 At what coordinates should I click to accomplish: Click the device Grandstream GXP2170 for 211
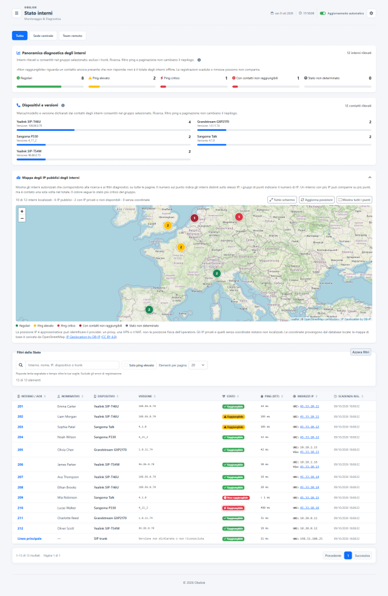110,518
